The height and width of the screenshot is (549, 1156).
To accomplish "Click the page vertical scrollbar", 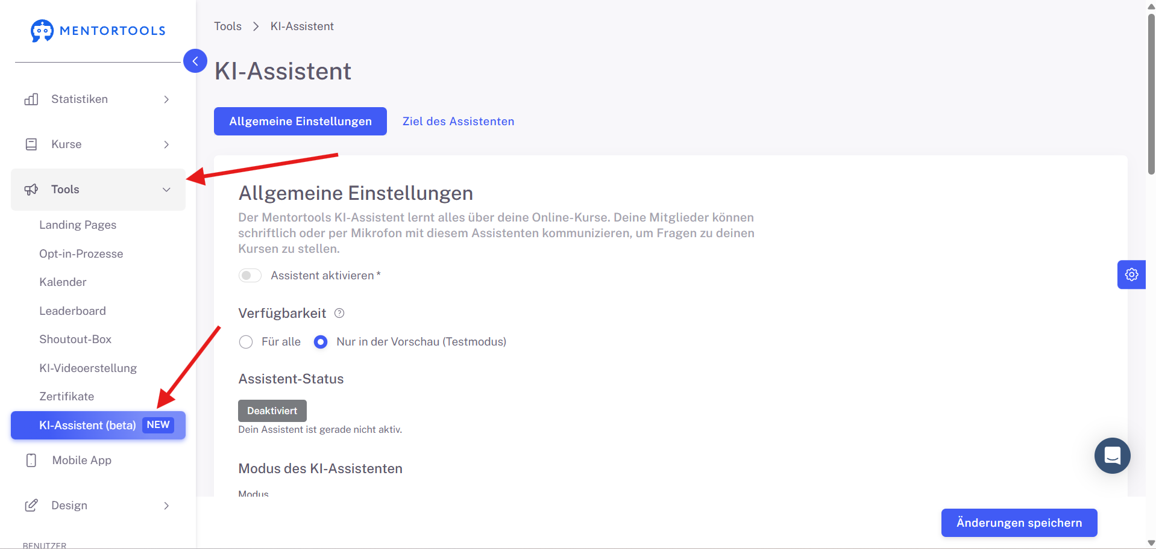I will coord(1151,93).
